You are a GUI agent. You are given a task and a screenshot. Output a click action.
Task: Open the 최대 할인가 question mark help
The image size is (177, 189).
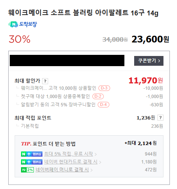tap(45, 81)
